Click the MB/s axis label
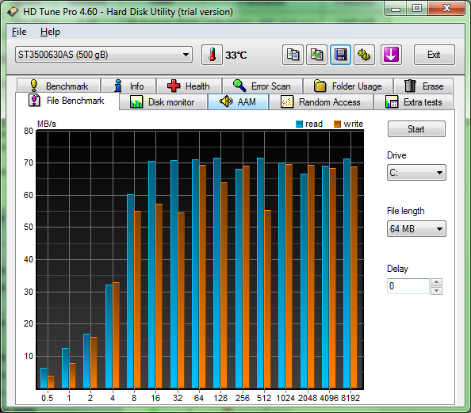The height and width of the screenshot is (413, 471). pyautogui.click(x=47, y=124)
